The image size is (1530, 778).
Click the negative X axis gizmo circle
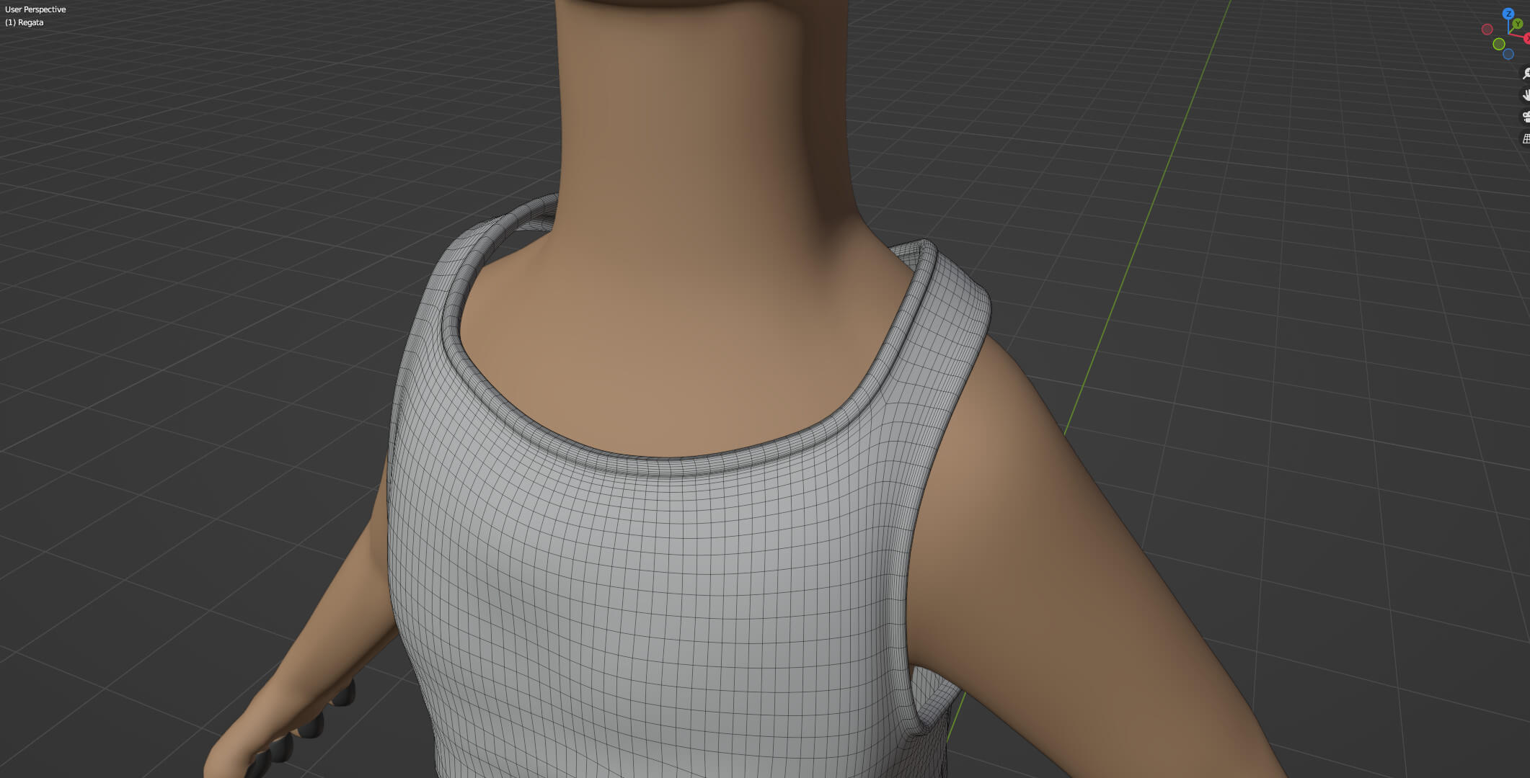(x=1487, y=30)
